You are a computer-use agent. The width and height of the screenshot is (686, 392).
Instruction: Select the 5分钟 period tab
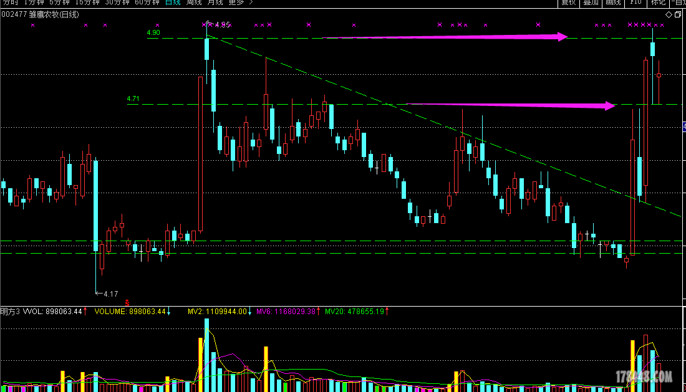(x=59, y=2)
